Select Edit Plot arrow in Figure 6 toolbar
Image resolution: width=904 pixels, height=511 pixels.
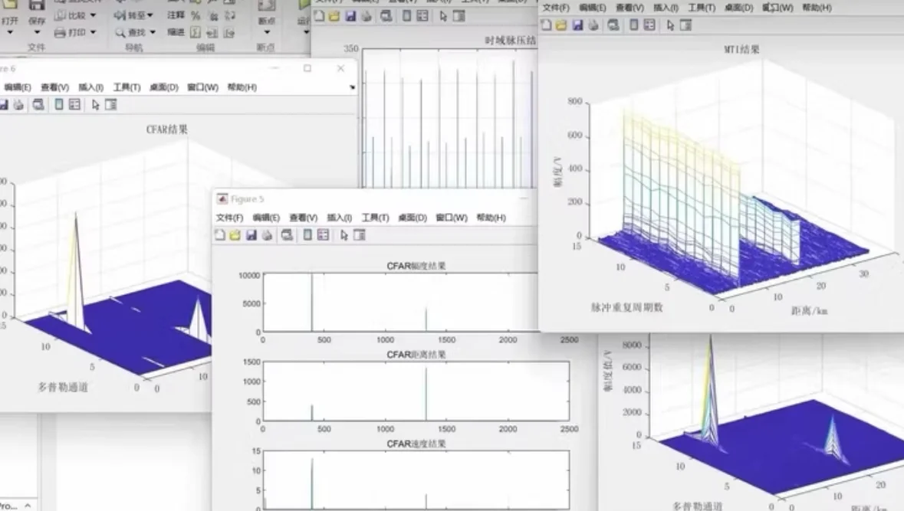pyautogui.click(x=95, y=105)
